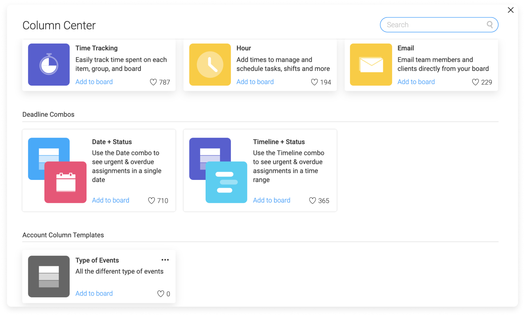Click the Email envelope icon
The height and width of the screenshot is (316, 525).
371,64
